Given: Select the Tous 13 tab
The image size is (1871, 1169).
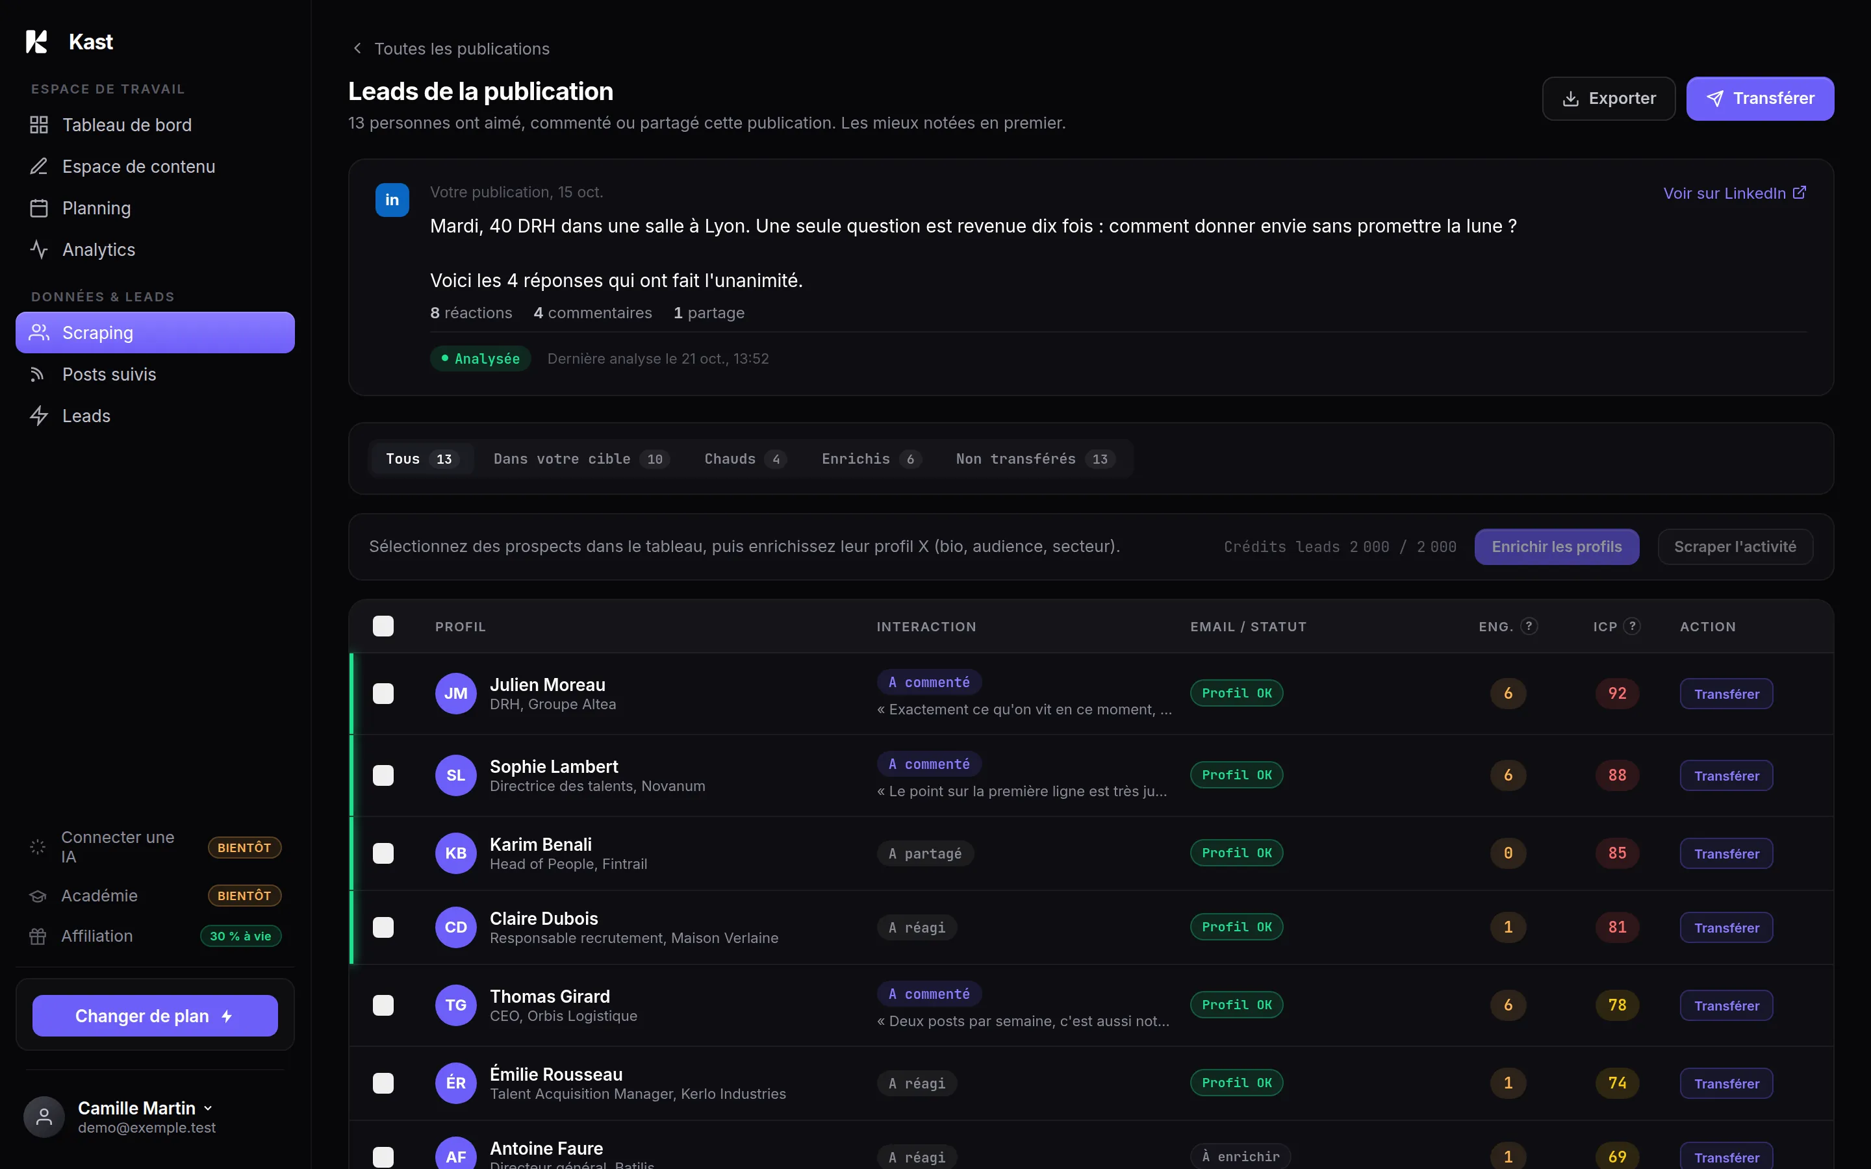Looking at the screenshot, I should (x=422, y=459).
